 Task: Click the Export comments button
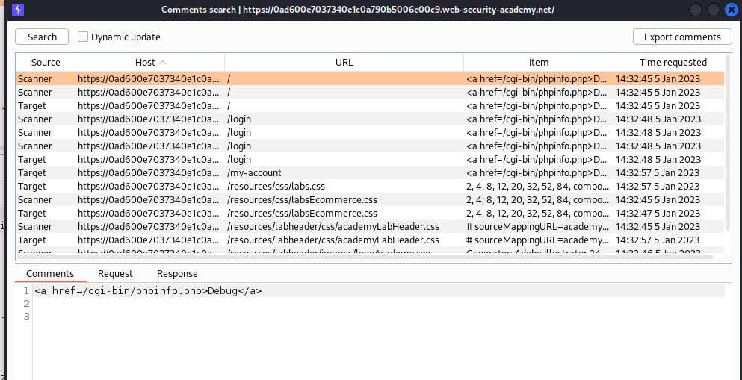pos(682,37)
